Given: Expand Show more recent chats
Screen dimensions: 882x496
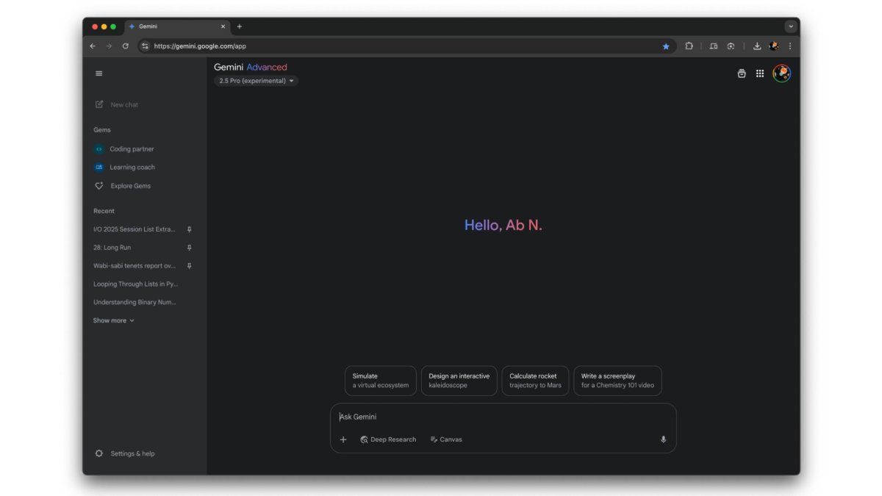Looking at the screenshot, I should pyautogui.click(x=114, y=320).
